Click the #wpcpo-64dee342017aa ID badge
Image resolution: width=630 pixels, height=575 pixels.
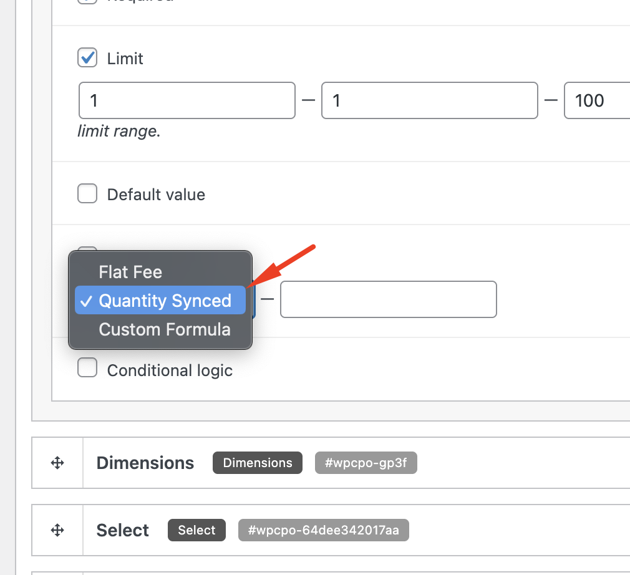[323, 530]
